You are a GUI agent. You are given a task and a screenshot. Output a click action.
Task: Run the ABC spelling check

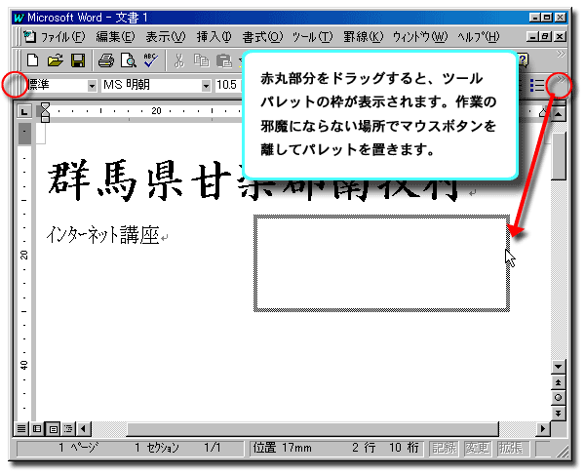pyautogui.click(x=151, y=60)
